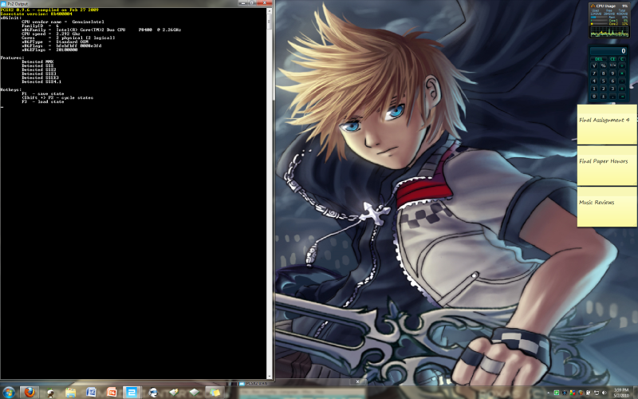Click the calculator plus-minus key
Image resolution: width=638 pixels, height=399 pixels.
[x=604, y=97]
